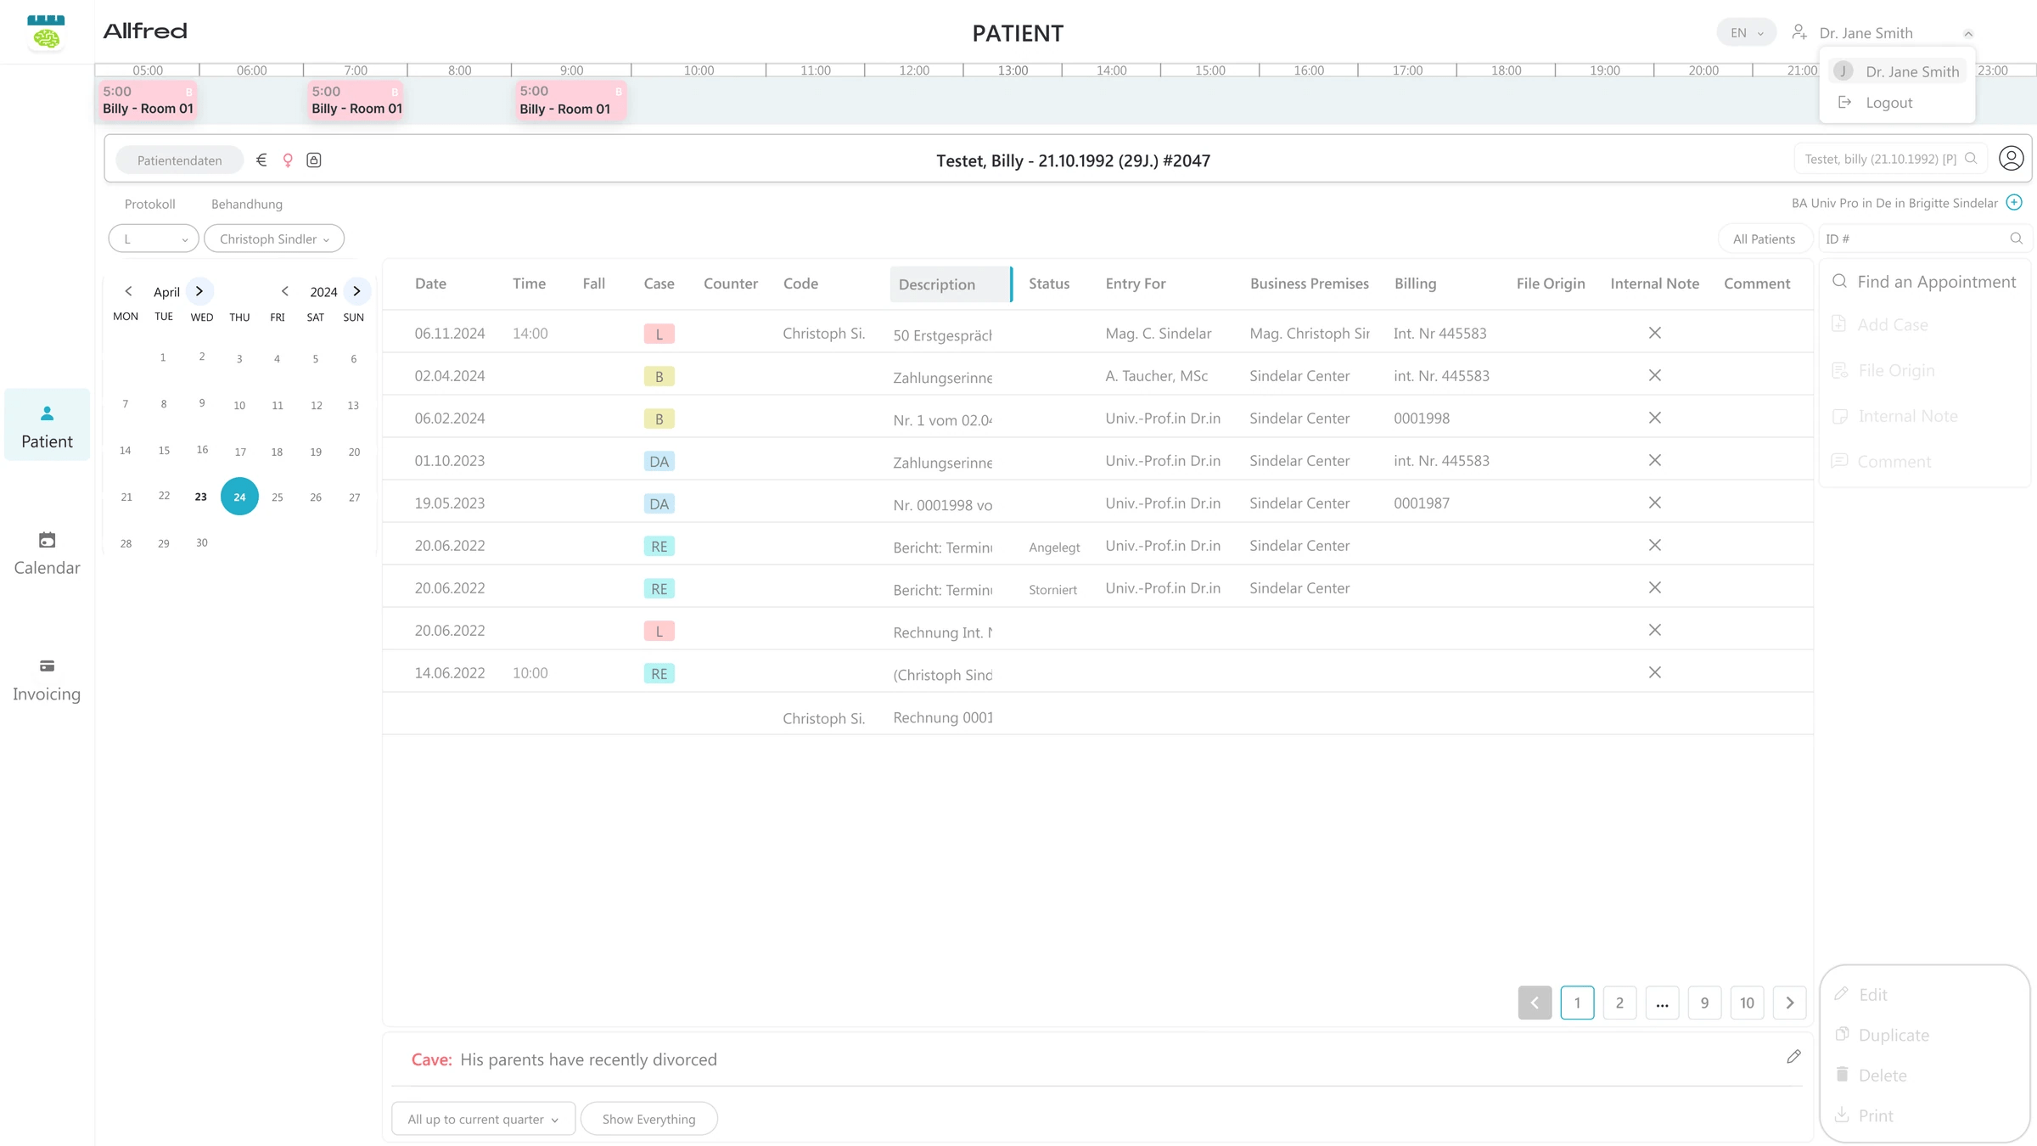Choose Comment action in side panel

(1882, 462)
